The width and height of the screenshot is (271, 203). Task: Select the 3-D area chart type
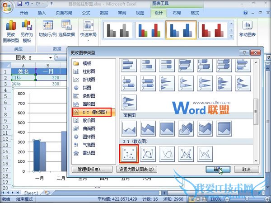click(186, 128)
